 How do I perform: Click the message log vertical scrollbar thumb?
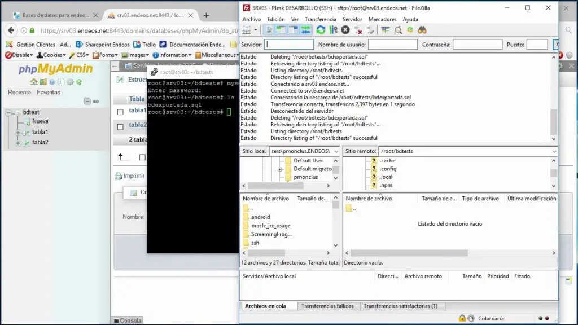pos(554,122)
